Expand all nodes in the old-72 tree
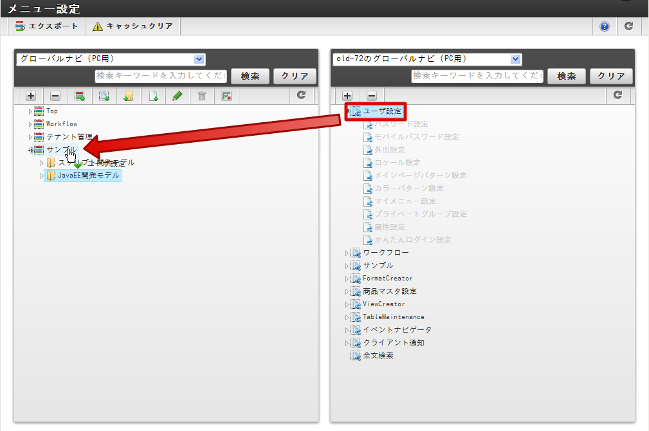Image resolution: width=649 pixels, height=431 pixels. tap(347, 96)
